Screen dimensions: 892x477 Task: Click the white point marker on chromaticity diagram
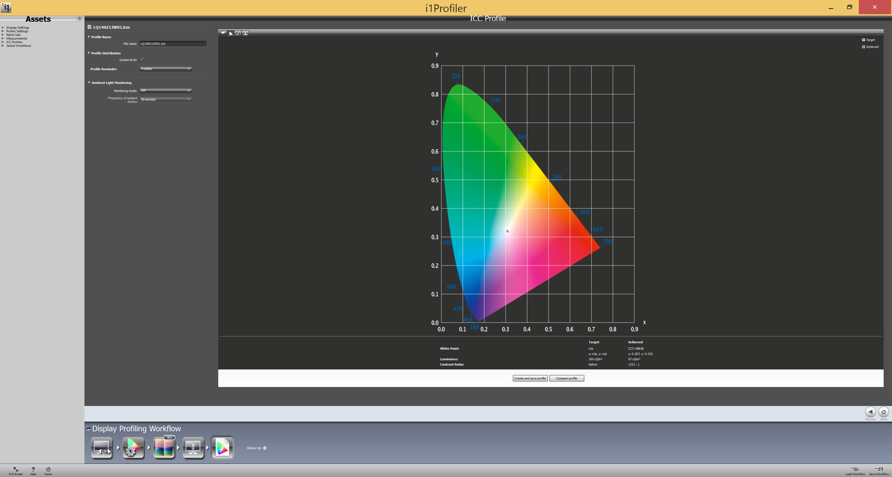(x=507, y=231)
